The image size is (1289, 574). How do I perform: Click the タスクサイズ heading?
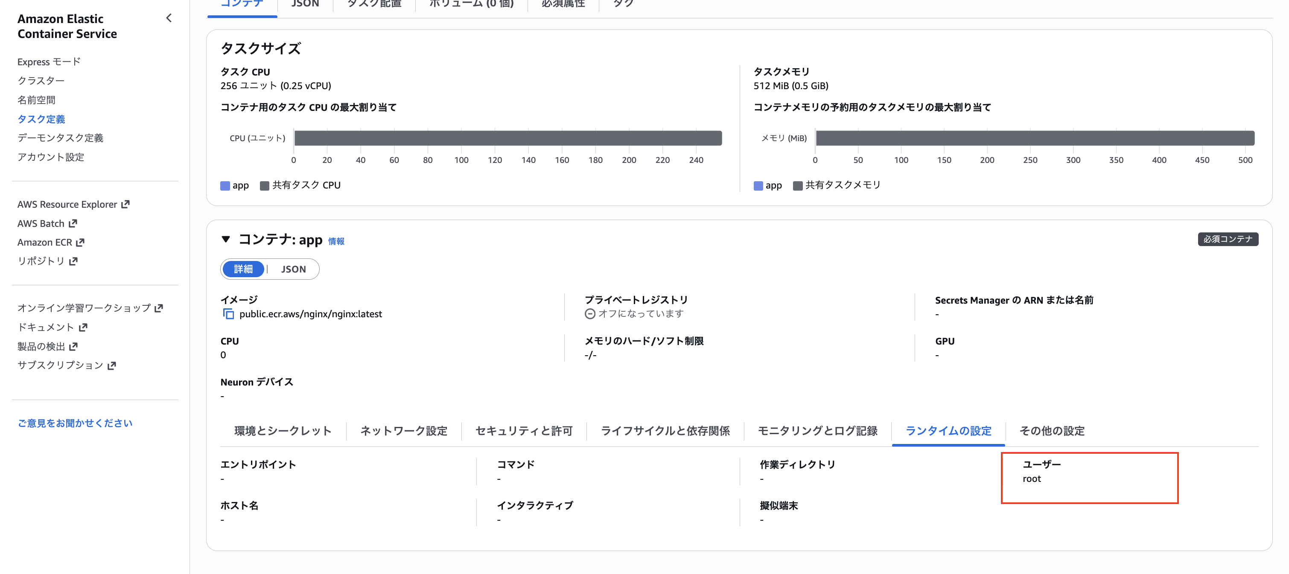(x=261, y=49)
